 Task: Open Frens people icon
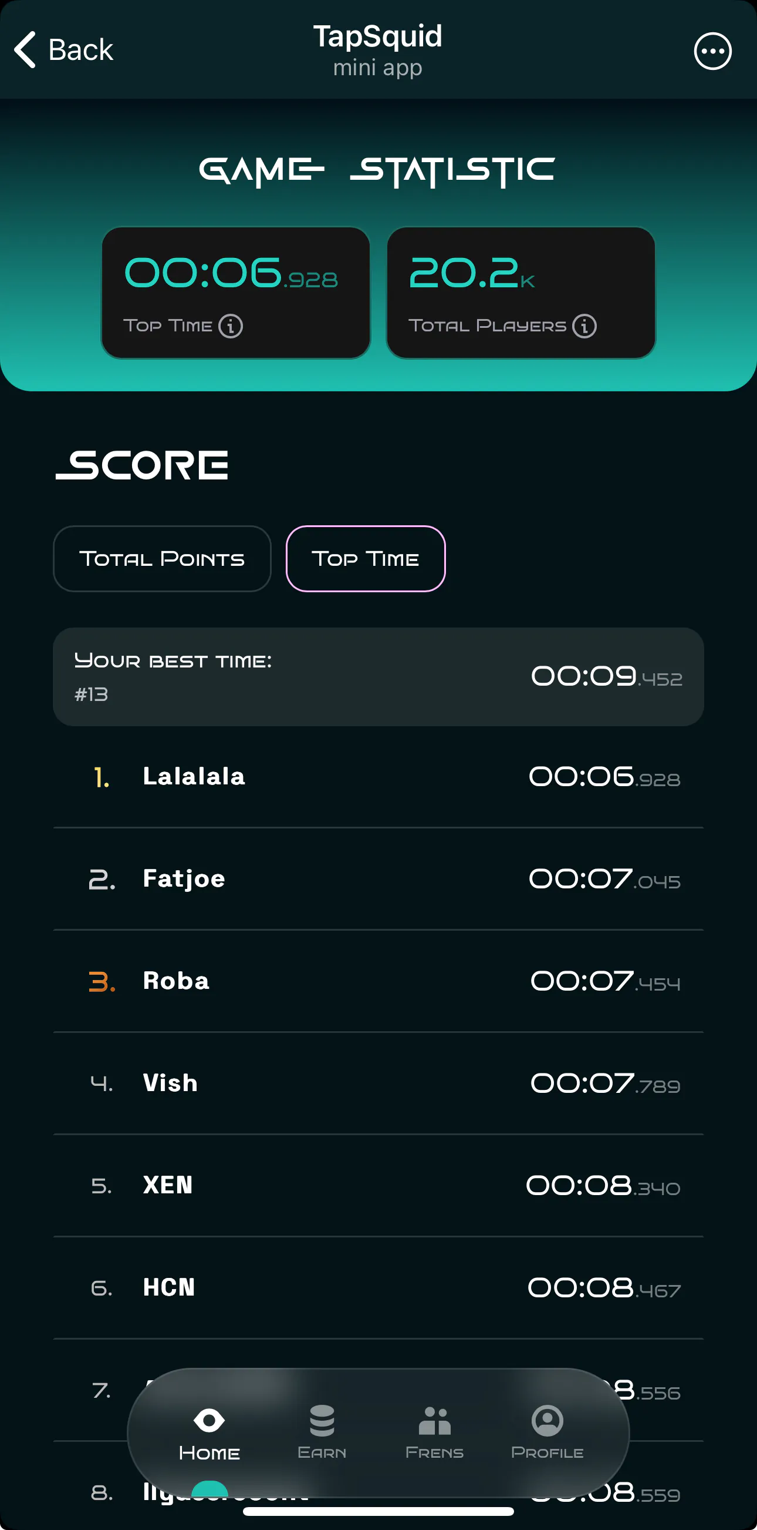tap(435, 1421)
